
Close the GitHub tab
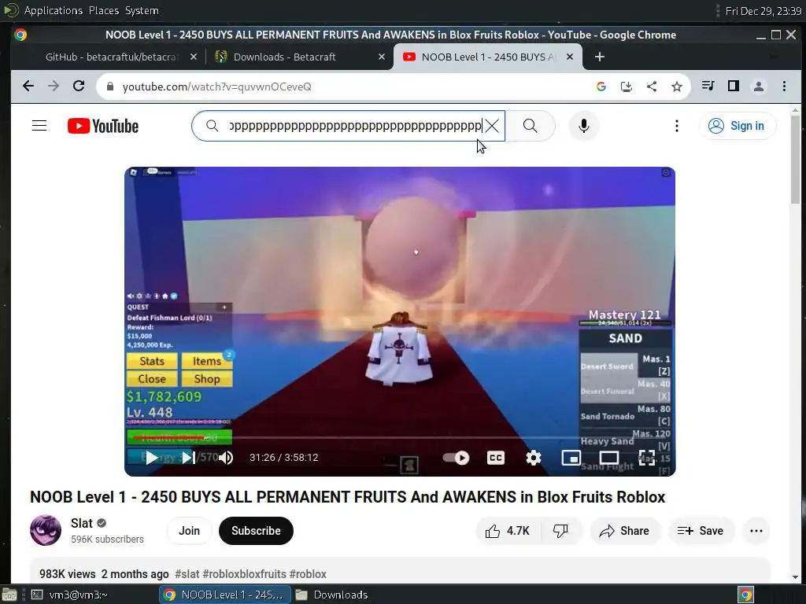click(194, 57)
